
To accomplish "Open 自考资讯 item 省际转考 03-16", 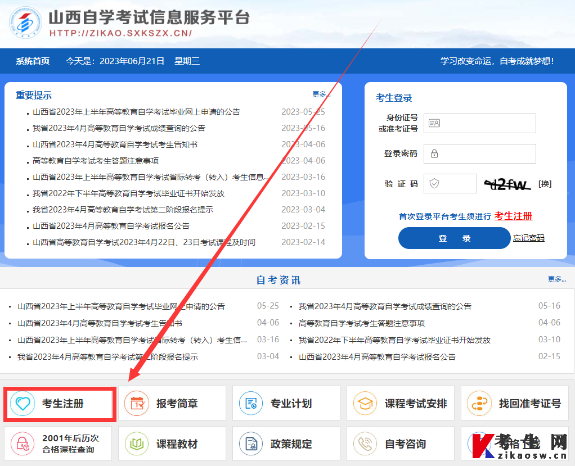I will (x=132, y=340).
